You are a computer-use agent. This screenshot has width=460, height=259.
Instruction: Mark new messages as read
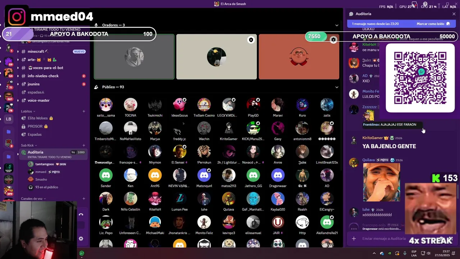click(433, 24)
